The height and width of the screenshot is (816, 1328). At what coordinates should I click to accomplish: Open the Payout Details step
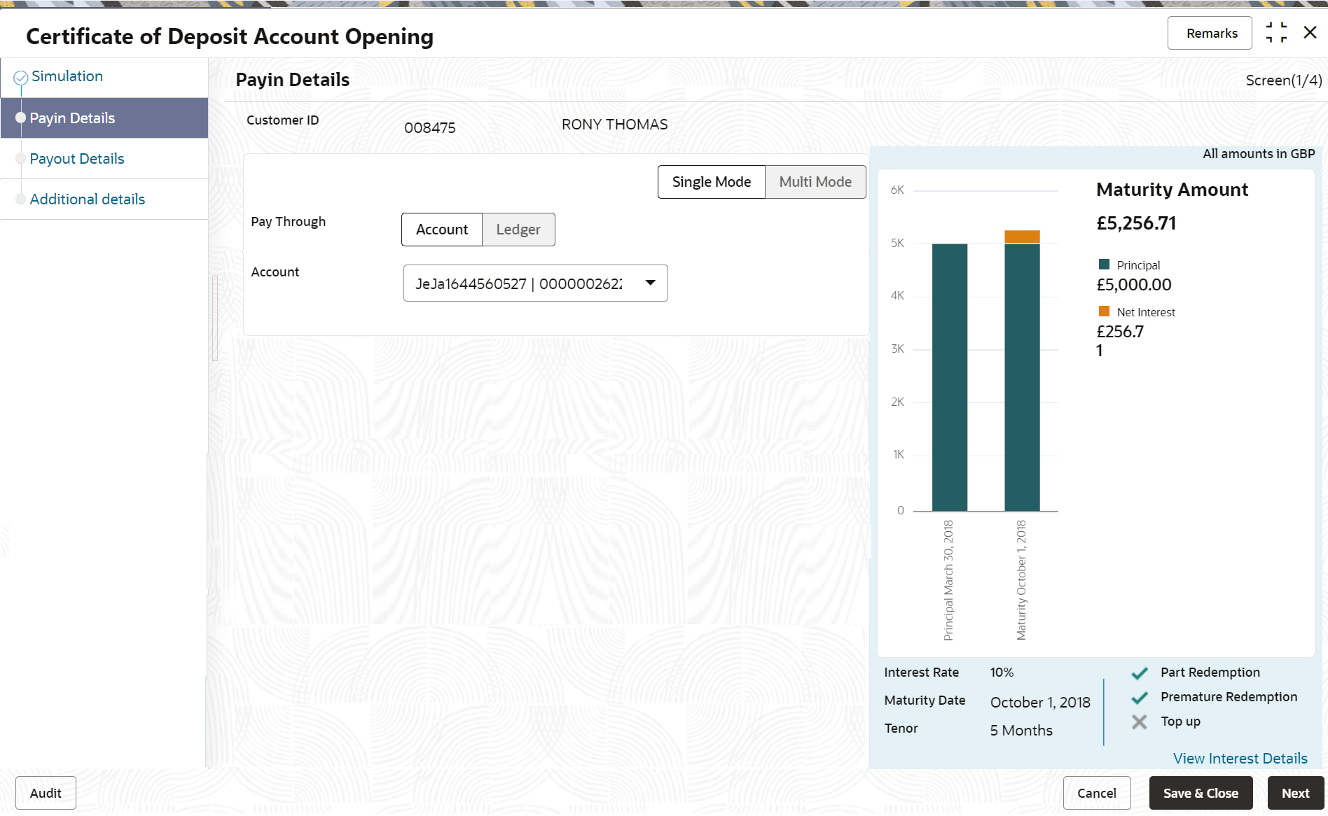pos(77,159)
